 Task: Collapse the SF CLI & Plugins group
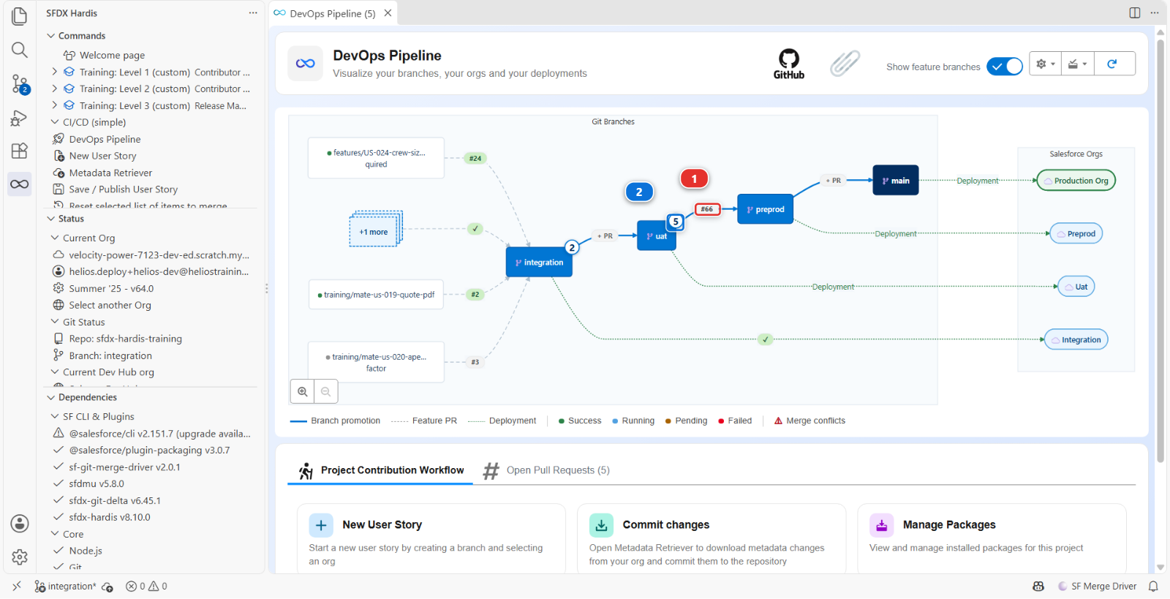click(55, 416)
